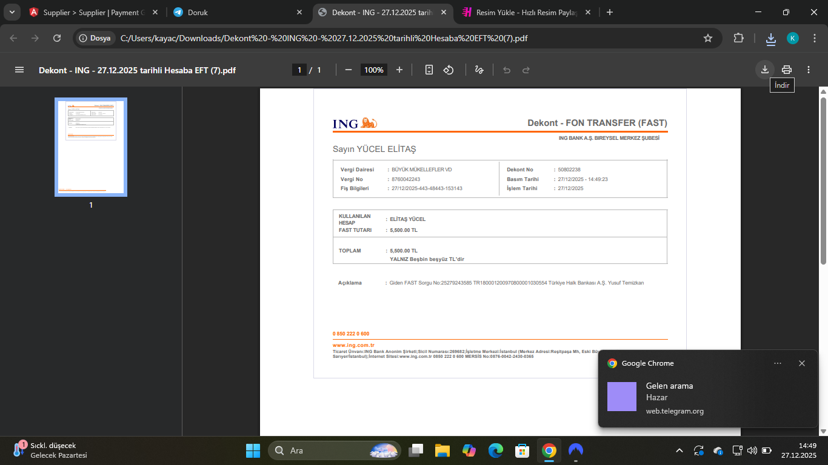This screenshot has height=465, width=828.
Task: Close the Supplier Payment tab
Action: click(155, 12)
